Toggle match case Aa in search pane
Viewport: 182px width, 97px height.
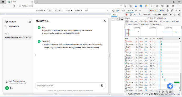point(113,19)
